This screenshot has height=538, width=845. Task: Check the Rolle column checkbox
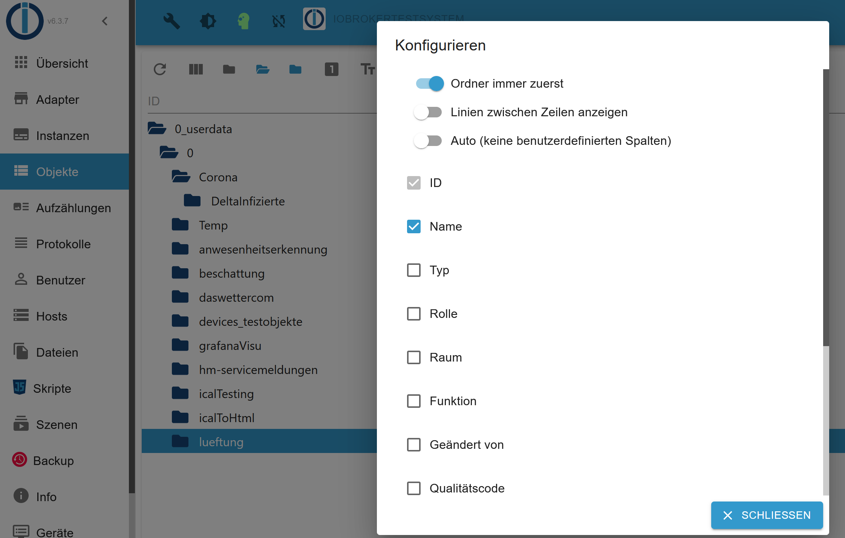pos(414,314)
